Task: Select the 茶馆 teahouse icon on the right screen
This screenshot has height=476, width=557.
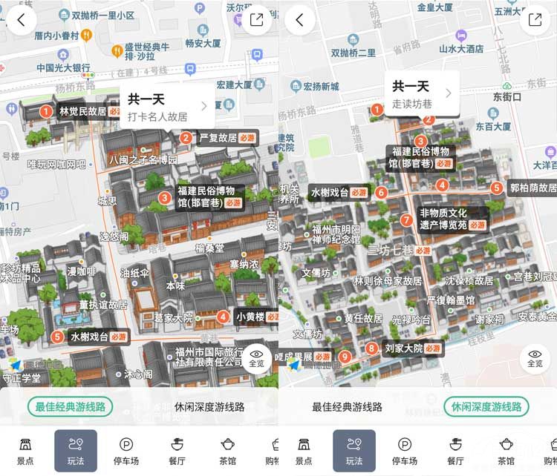Action: [x=506, y=451]
